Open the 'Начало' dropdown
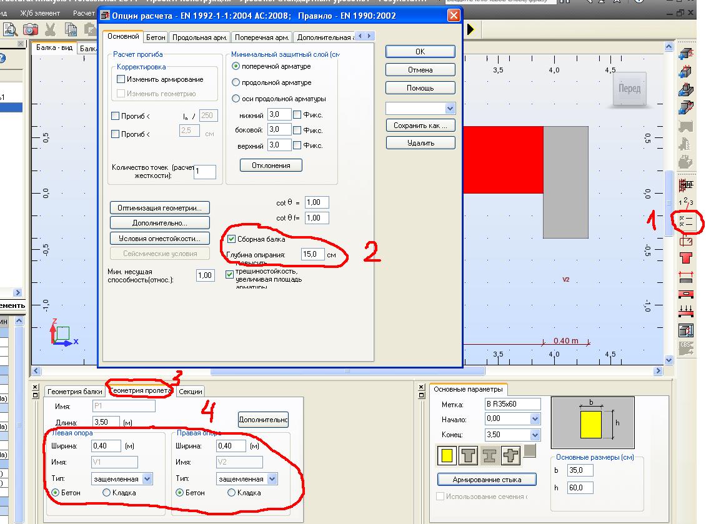This screenshot has height=524, width=706. (535, 418)
